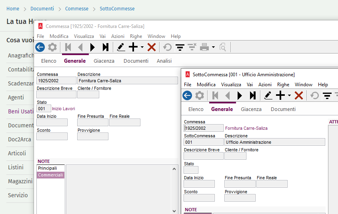
Task: Select Principali in the Commessa NOTE list
Action: 51,168
